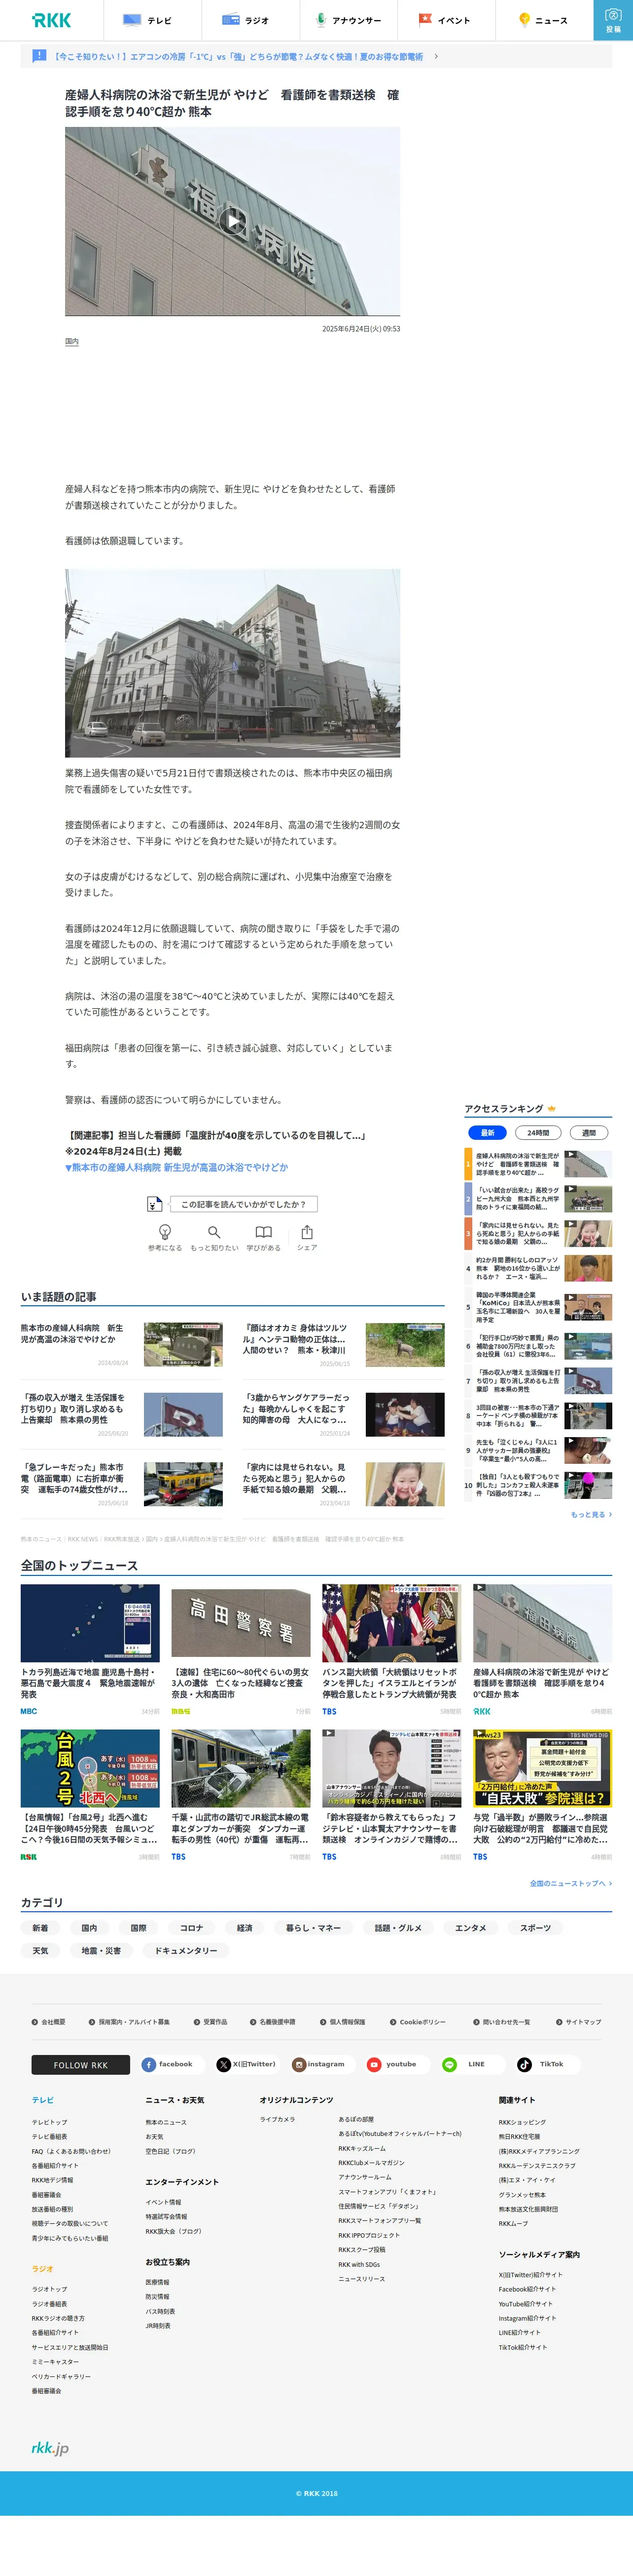Open the テレビ menu in the header
The image size is (633, 2576).
pos(152,20)
